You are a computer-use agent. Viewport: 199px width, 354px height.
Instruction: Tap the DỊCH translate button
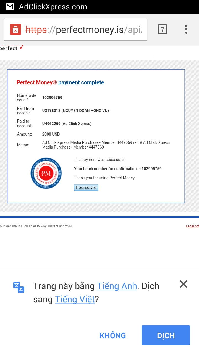click(166, 335)
